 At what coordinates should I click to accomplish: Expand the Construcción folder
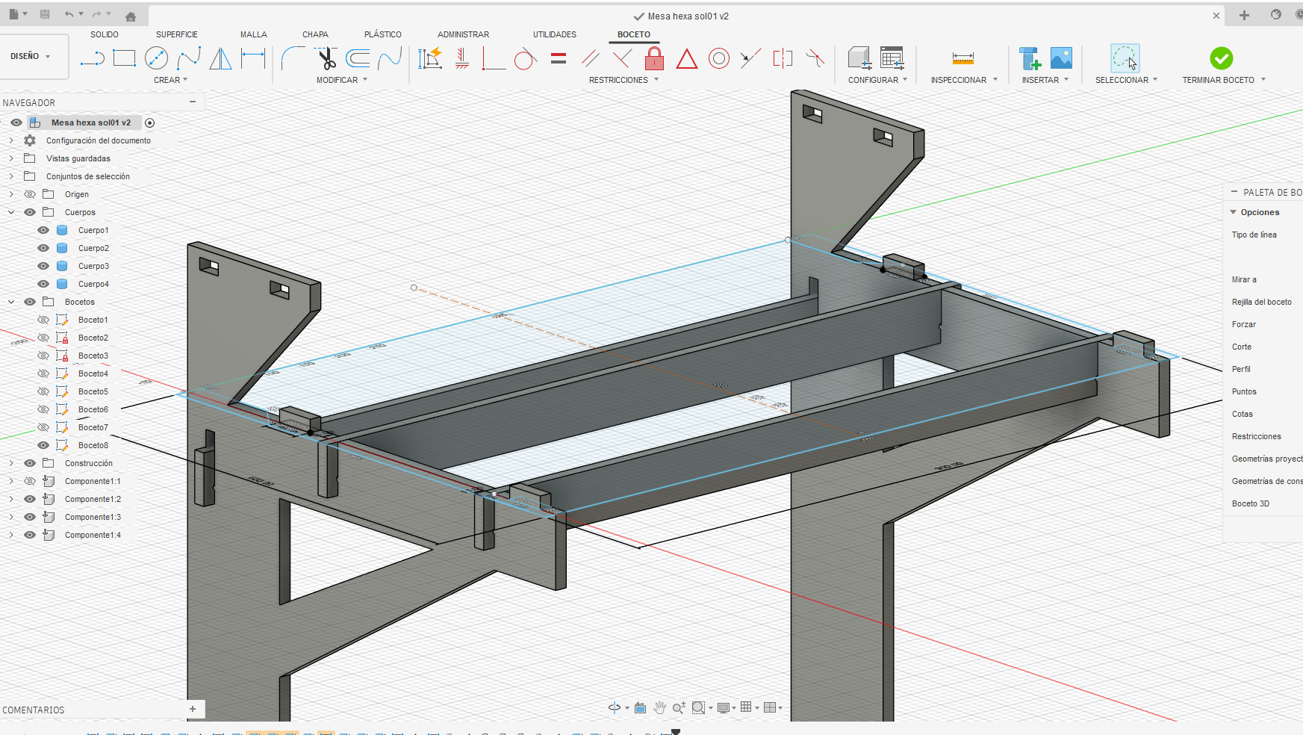pyautogui.click(x=11, y=463)
